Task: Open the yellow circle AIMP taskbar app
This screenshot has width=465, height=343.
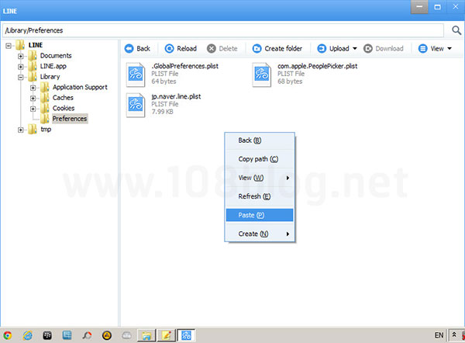Action: pos(107,335)
